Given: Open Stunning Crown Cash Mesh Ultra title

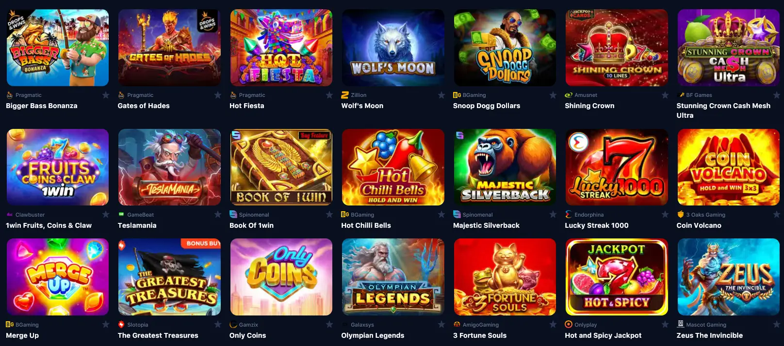Looking at the screenshot, I should (723, 110).
